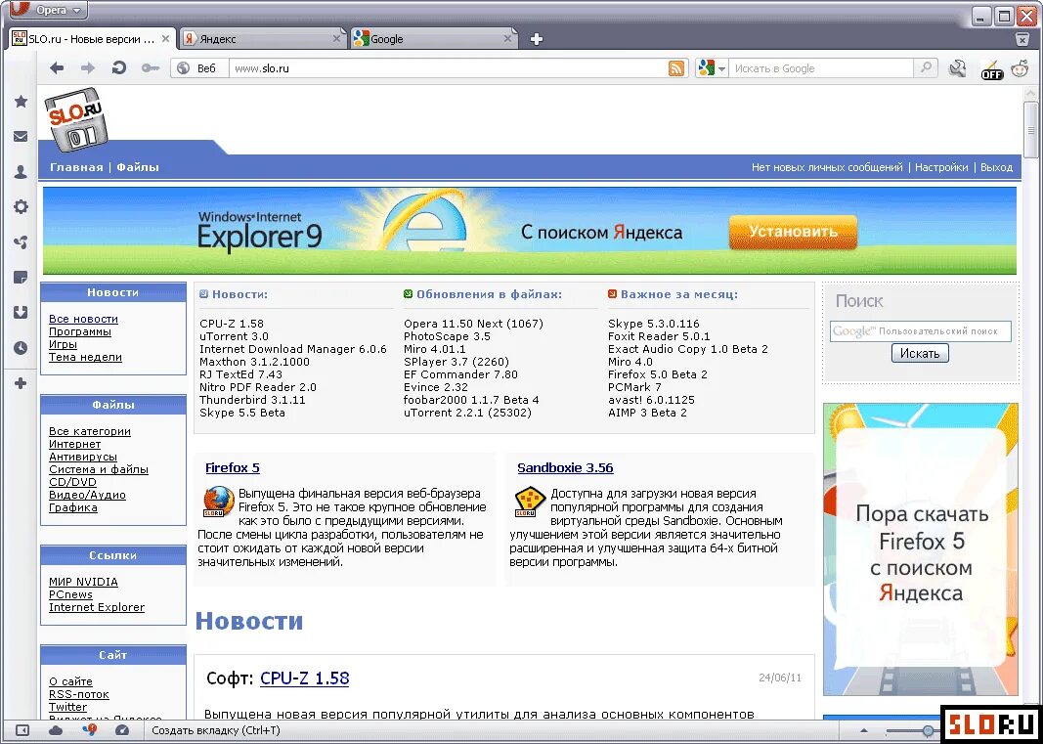
Task: Click the Opera Unite status bar icon
Action: [89, 730]
